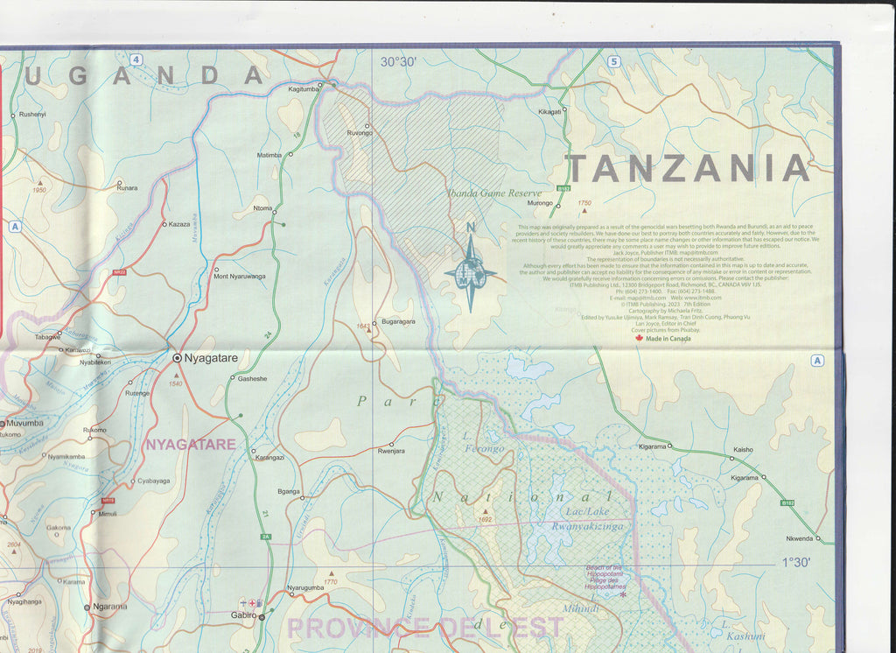Screen dimensions: 896x653
Task: Click the Hippopotami beach star marker
Action: (623, 595)
